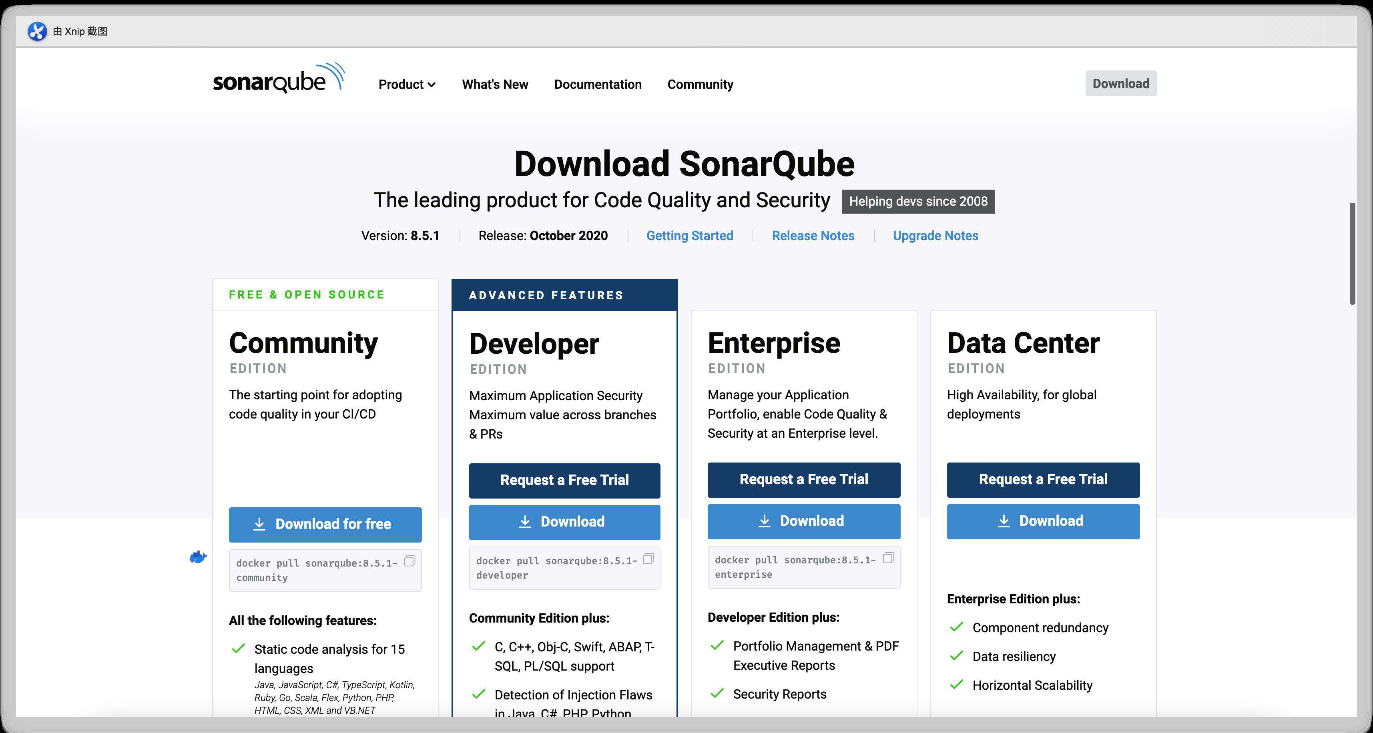Click the 'Release: October 2020' text
Image resolution: width=1373 pixels, height=733 pixels.
click(x=542, y=235)
